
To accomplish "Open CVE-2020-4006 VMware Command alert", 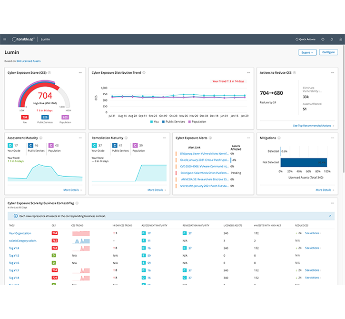I will 204,166.
